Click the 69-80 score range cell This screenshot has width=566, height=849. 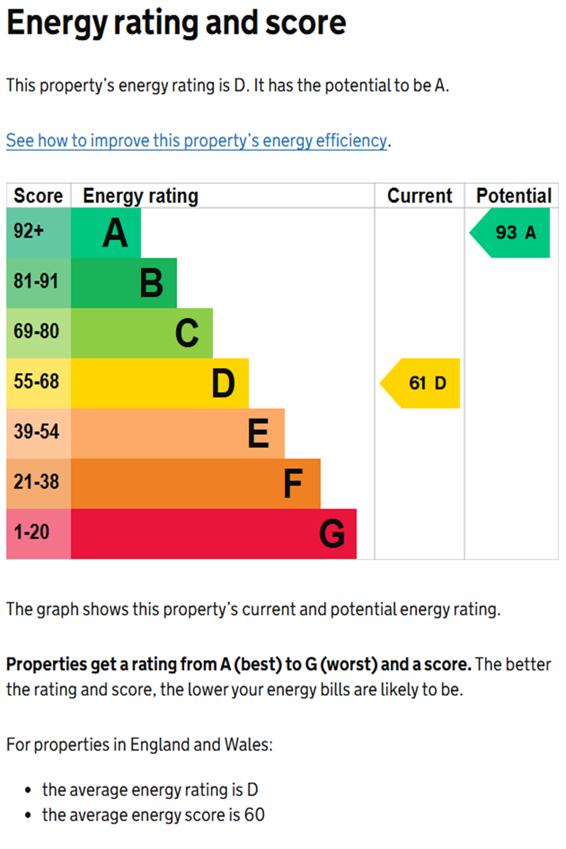coord(38,333)
